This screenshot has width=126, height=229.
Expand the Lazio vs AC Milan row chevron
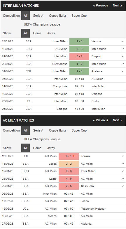pyautogui.click(x=123, y=179)
